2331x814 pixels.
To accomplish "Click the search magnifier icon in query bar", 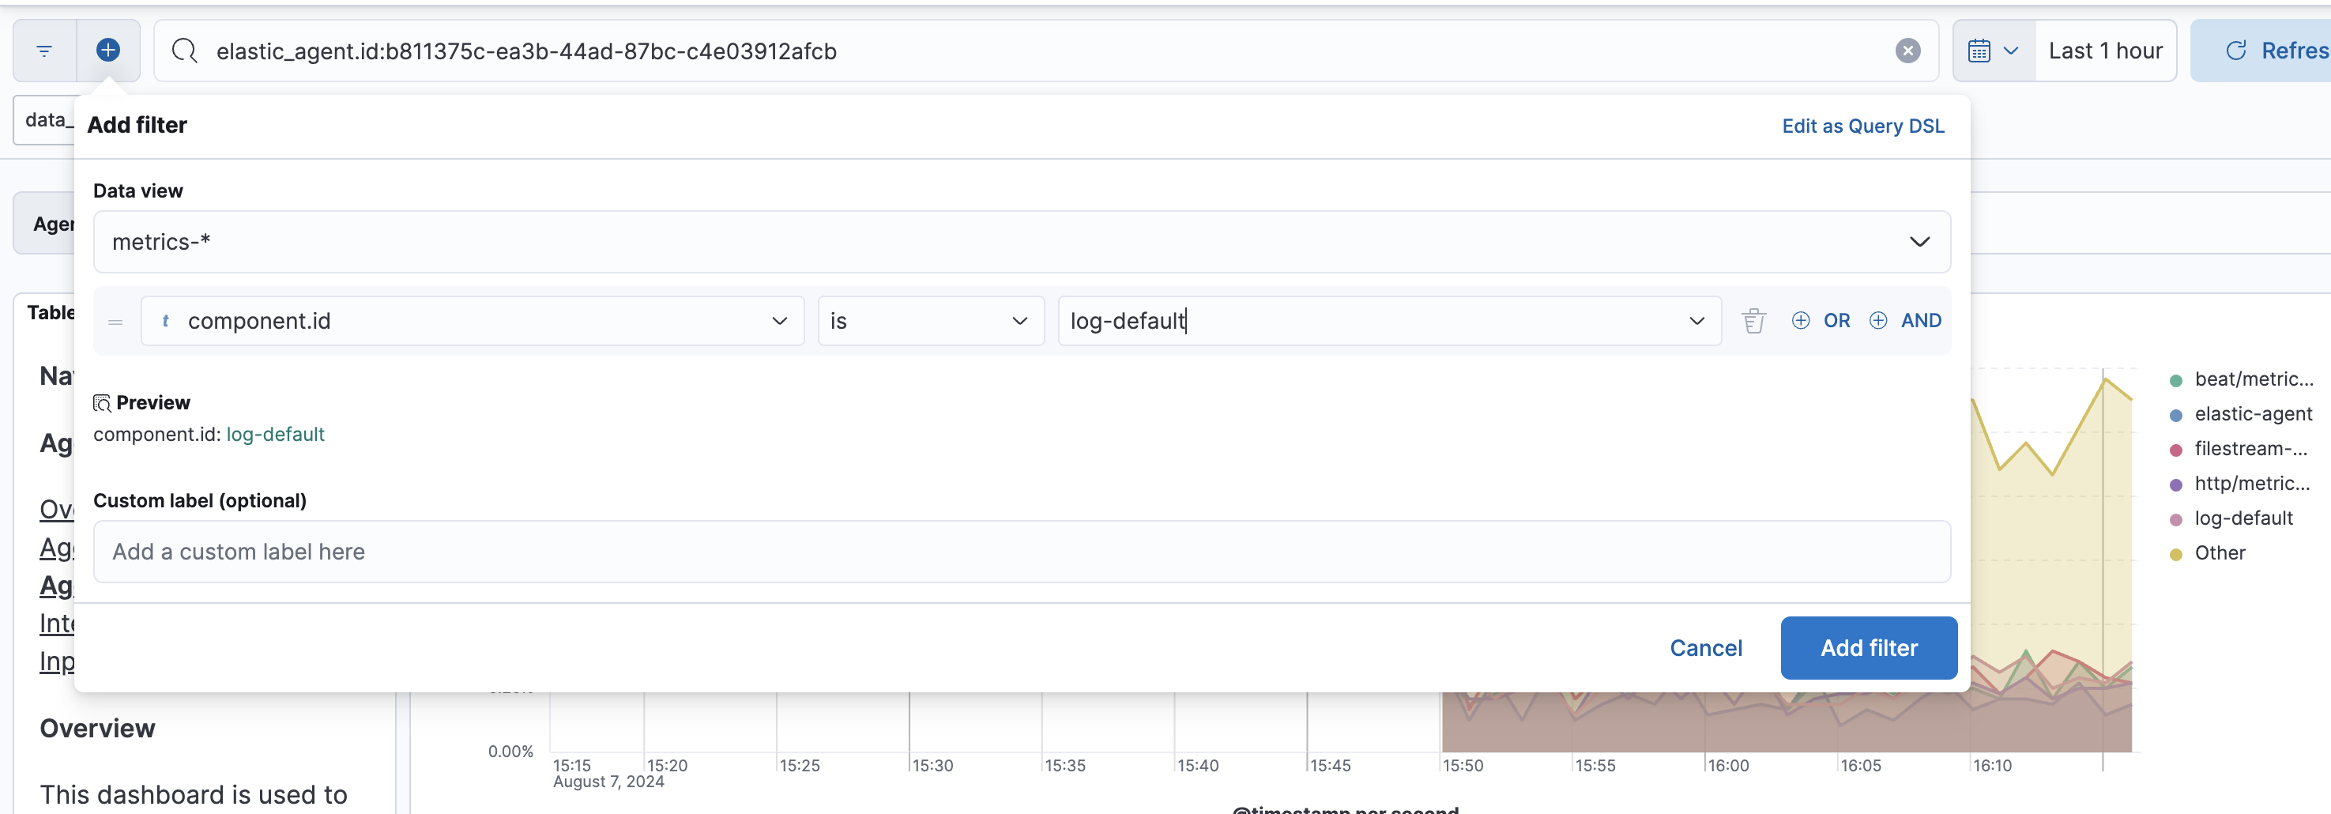I will point(185,51).
